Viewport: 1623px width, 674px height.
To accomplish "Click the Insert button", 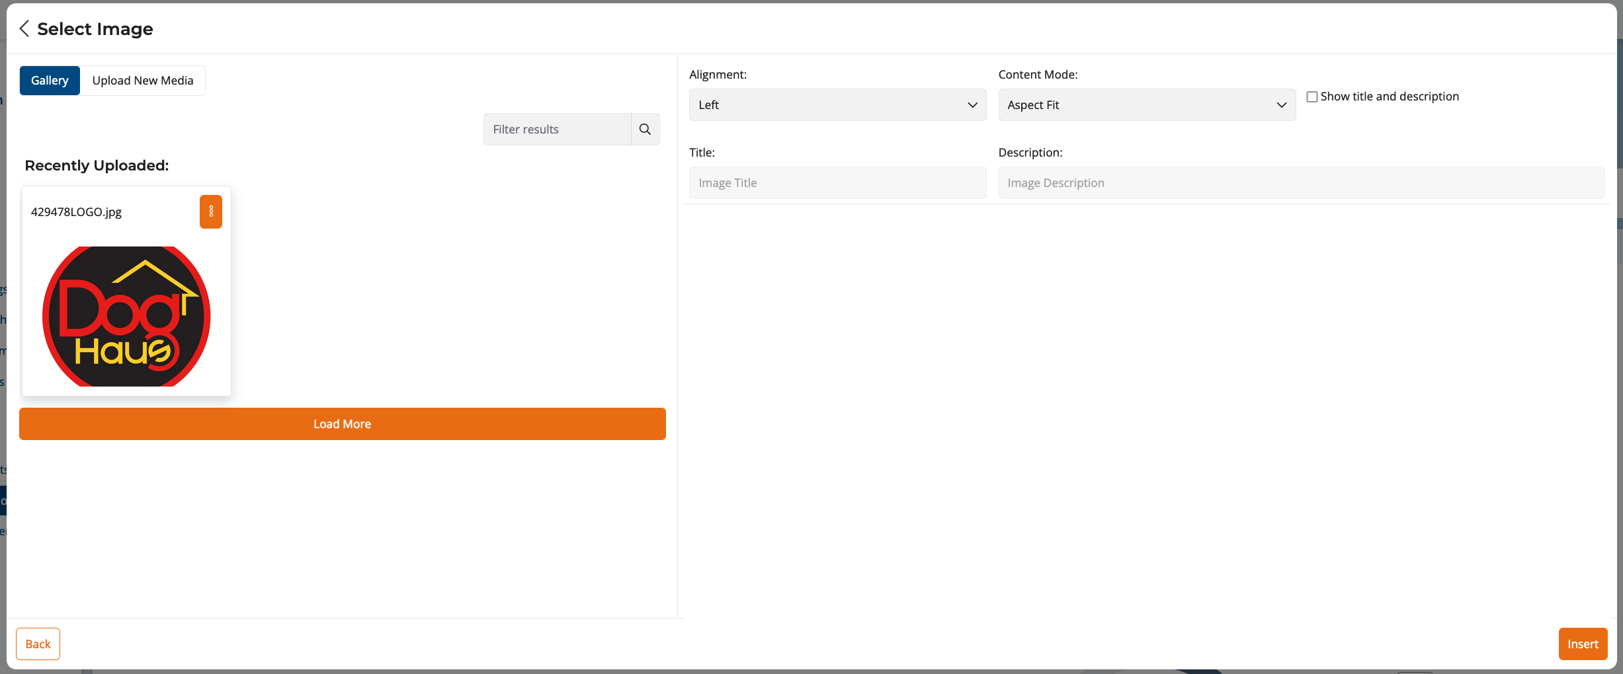I will 1582,643.
